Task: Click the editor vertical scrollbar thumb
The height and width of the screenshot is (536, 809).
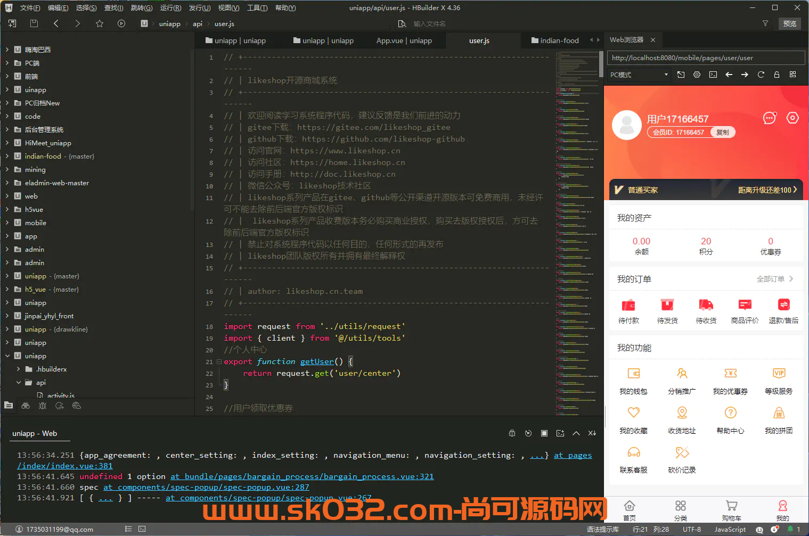Action: pos(601,64)
